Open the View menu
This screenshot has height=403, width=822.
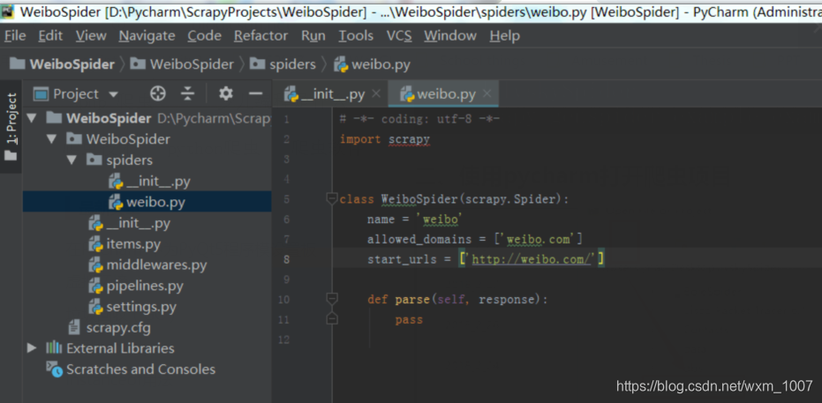pos(91,35)
